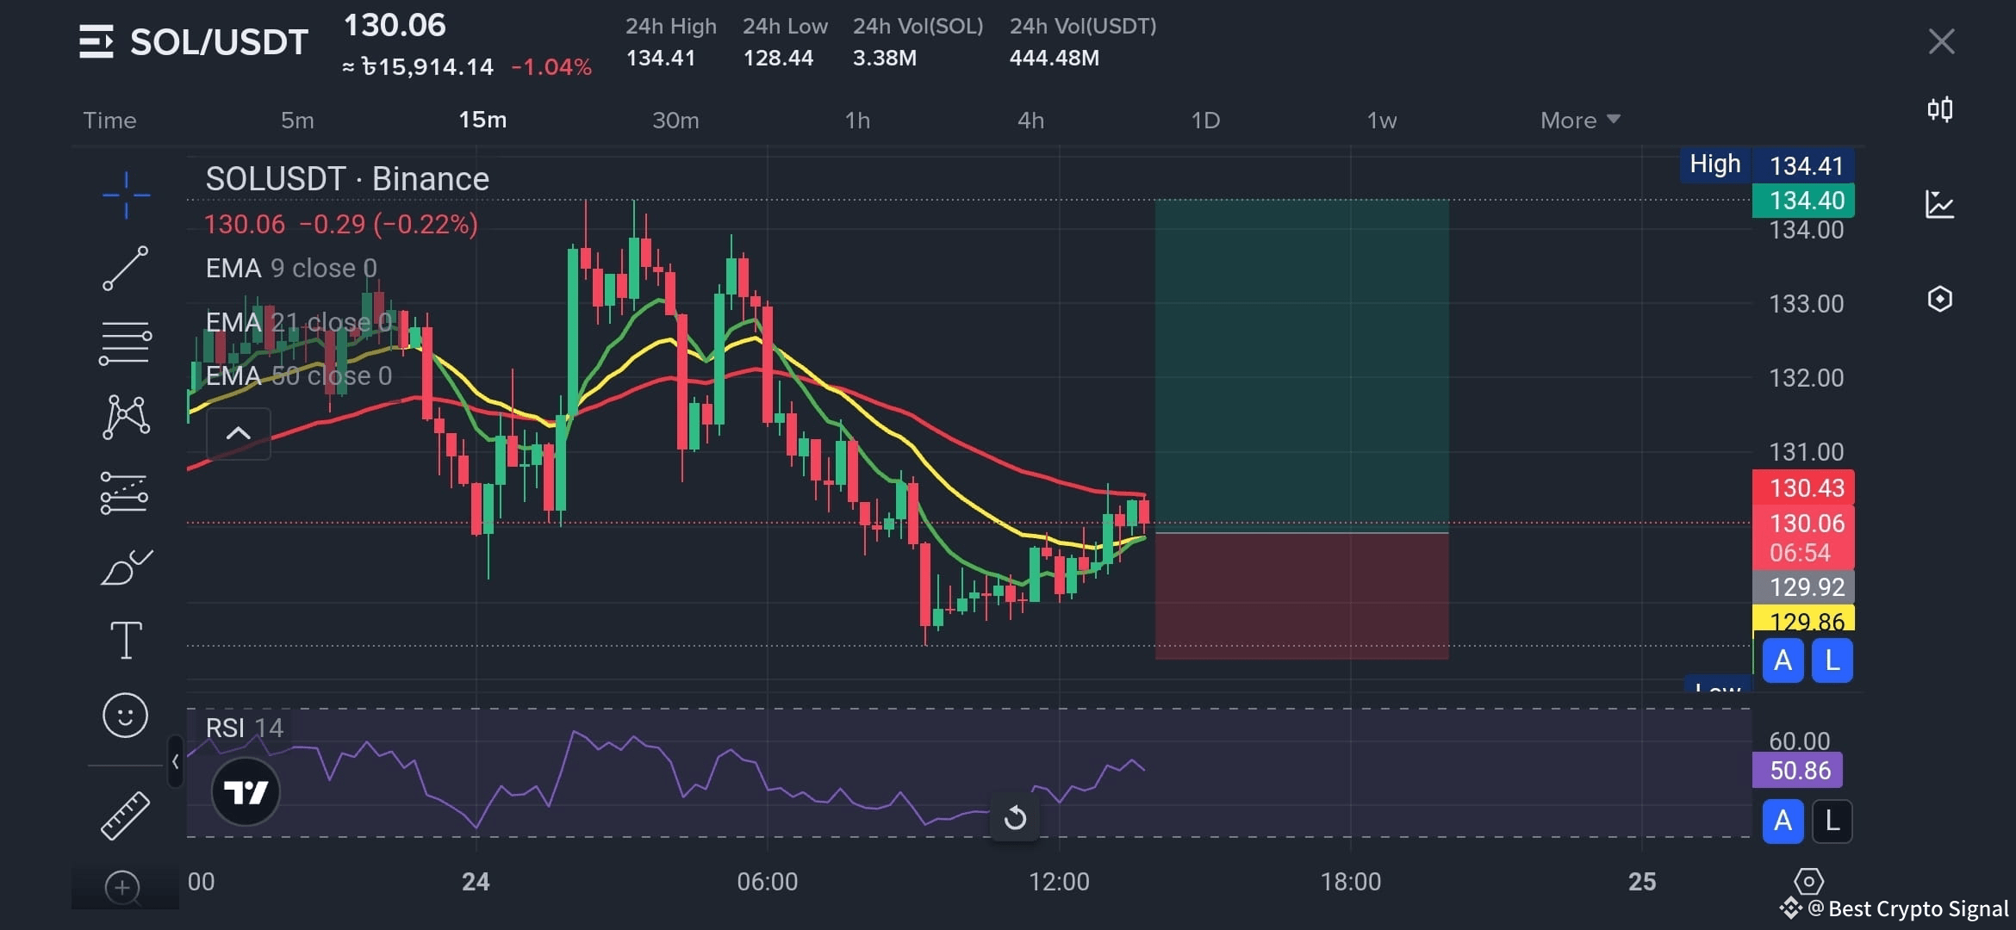Image resolution: width=2016 pixels, height=930 pixels.
Task: Open the horizontal lines and Fibonacci tool
Action: pyautogui.click(x=126, y=344)
